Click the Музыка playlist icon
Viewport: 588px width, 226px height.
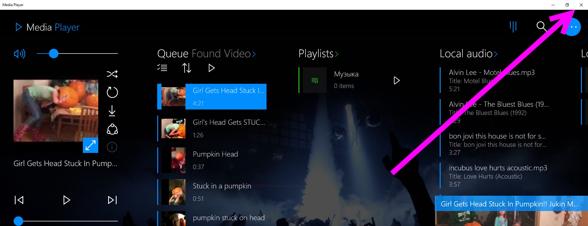(x=315, y=80)
